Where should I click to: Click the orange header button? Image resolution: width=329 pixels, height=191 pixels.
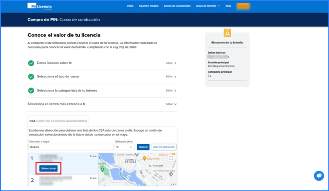click(243, 6)
